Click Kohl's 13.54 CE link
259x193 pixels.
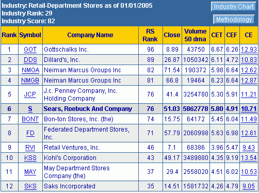tap(249, 158)
